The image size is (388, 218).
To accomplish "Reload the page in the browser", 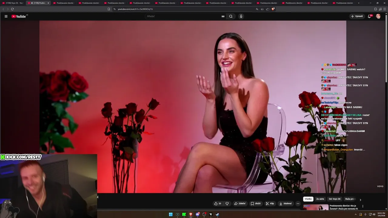I will click(x=12, y=9).
